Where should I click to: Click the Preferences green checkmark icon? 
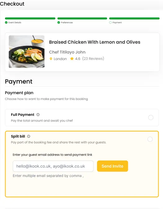59,23
